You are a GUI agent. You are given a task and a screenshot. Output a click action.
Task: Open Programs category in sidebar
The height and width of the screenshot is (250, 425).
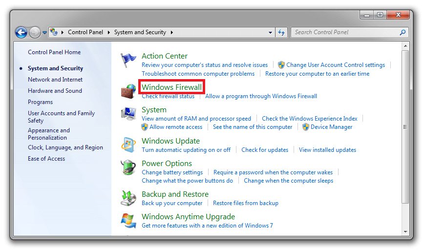click(40, 102)
